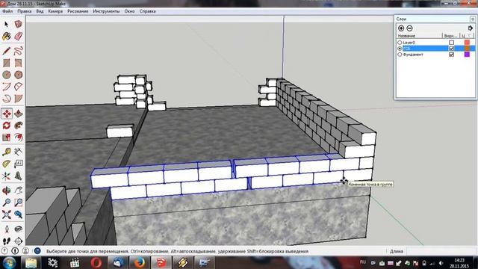Click the active Move tool
The width and height of the screenshot is (478, 269).
(x=7, y=114)
